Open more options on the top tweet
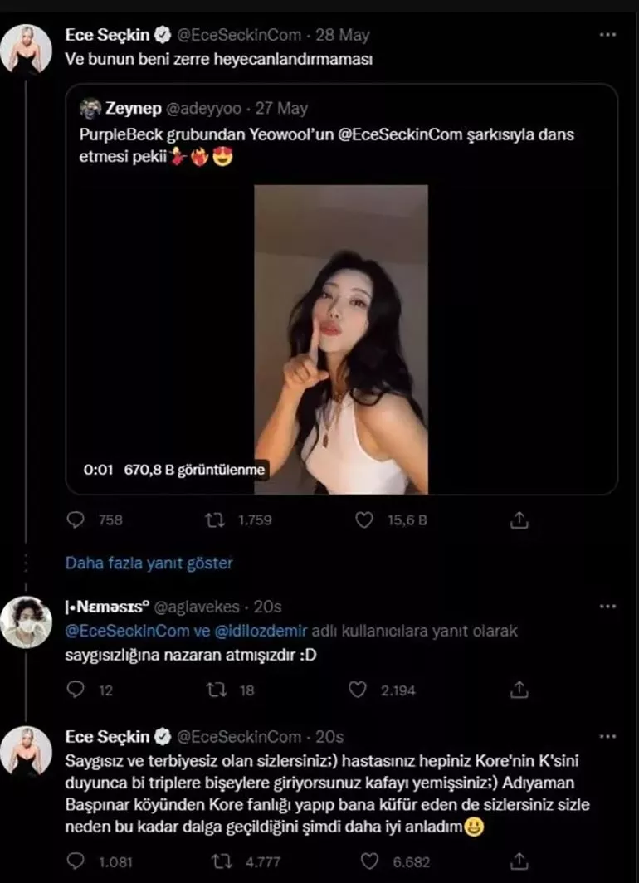The height and width of the screenshot is (883, 639). [607, 35]
